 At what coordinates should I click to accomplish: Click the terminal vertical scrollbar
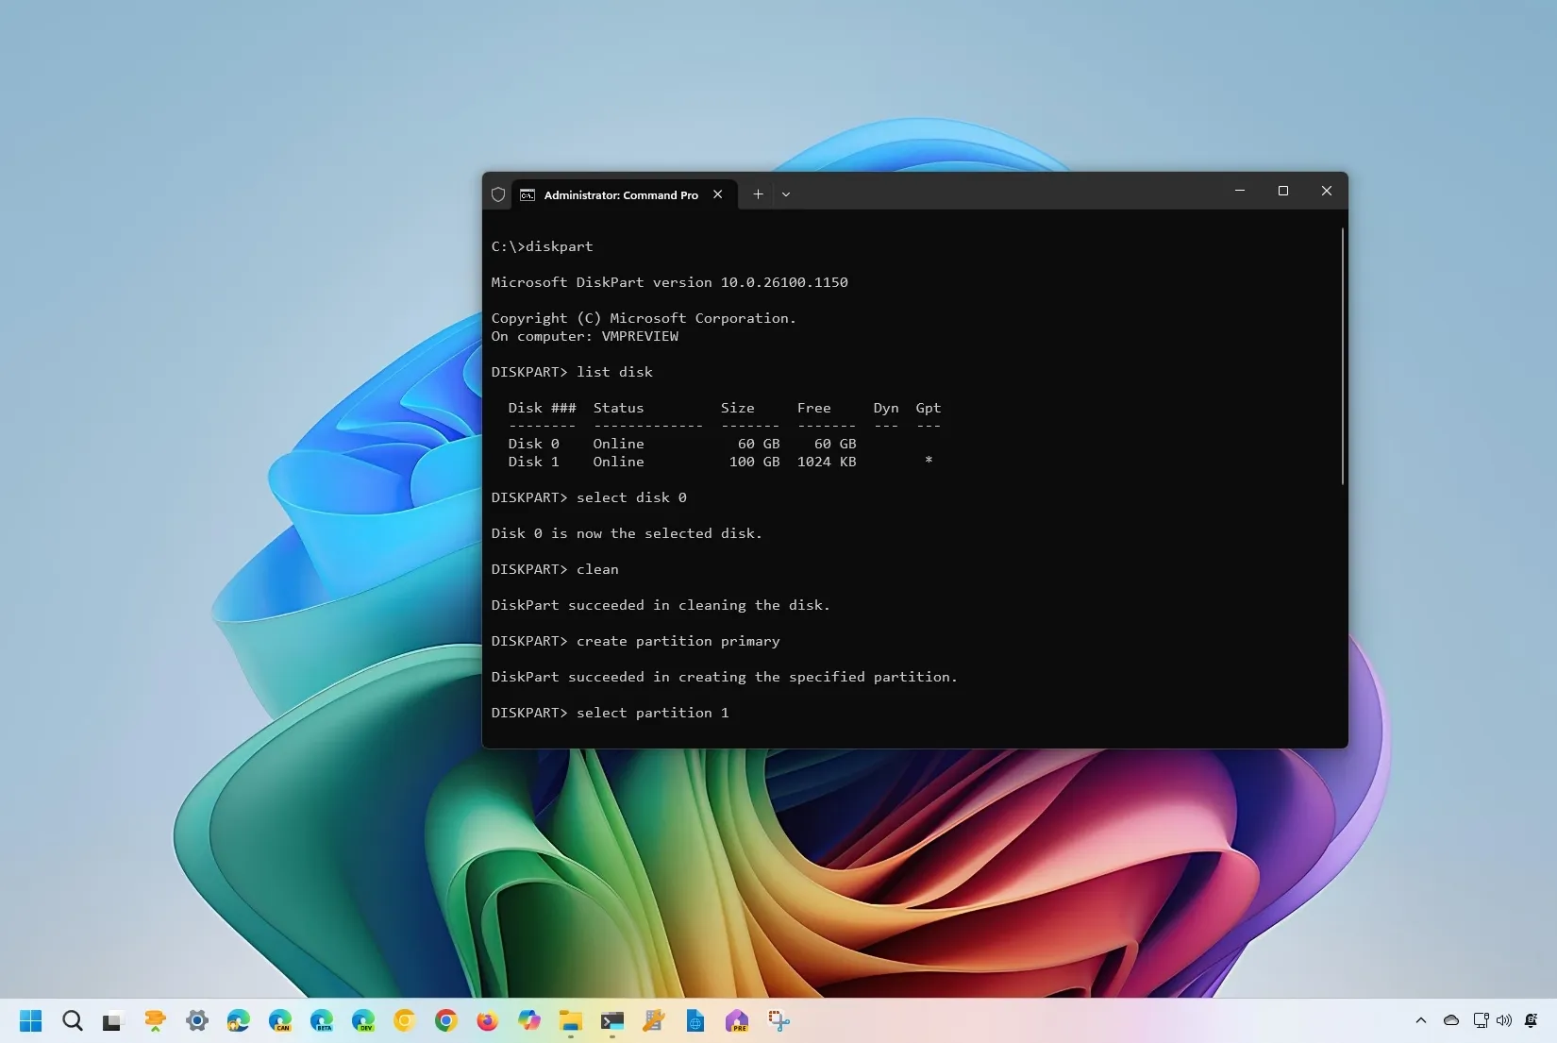click(1342, 357)
